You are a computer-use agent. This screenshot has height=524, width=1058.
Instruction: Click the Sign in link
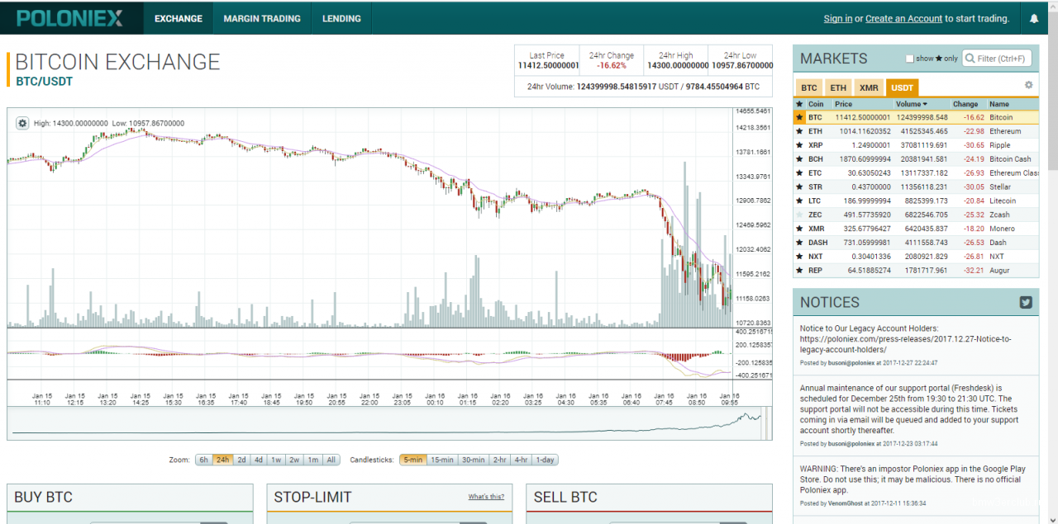[838, 18]
